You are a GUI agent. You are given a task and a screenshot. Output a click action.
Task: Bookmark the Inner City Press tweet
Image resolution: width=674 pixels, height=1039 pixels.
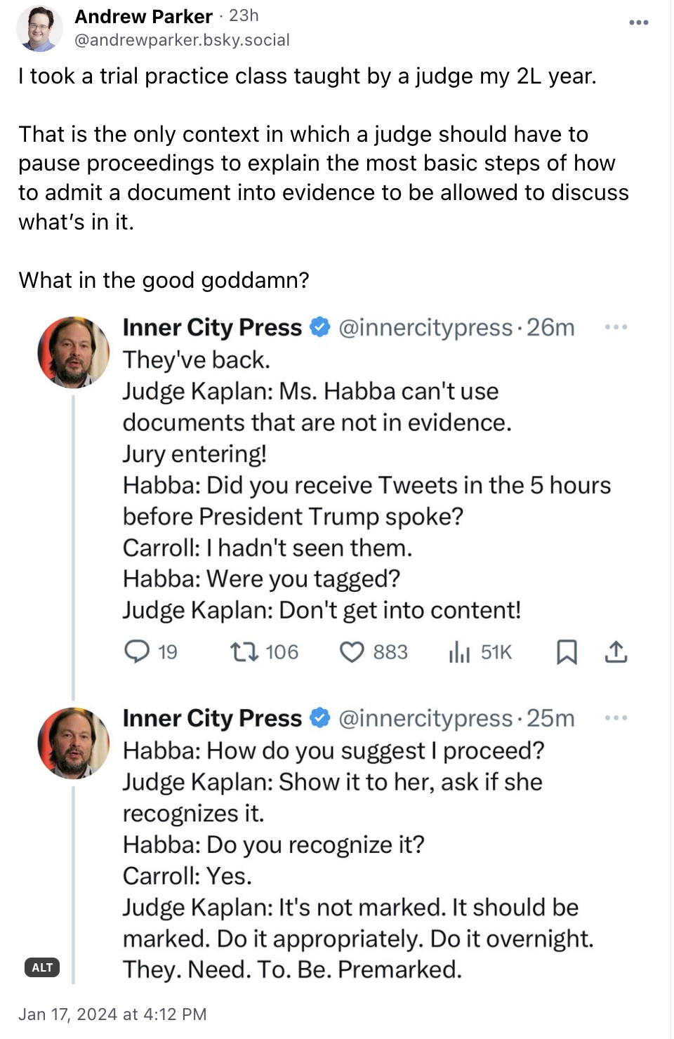tap(567, 653)
